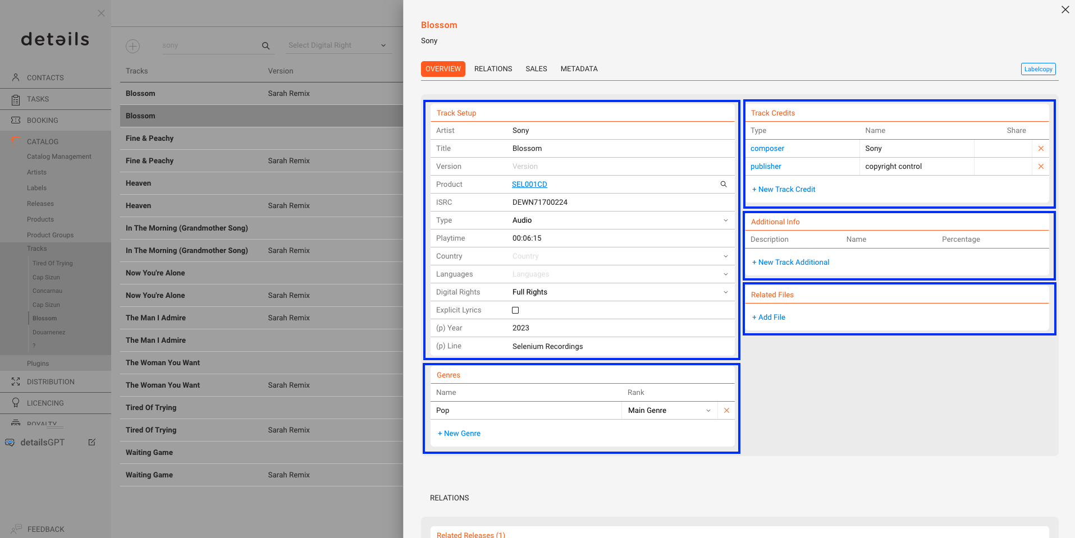This screenshot has height=538, width=1075.
Task: Switch to the METADATA tab
Action: 579,68
